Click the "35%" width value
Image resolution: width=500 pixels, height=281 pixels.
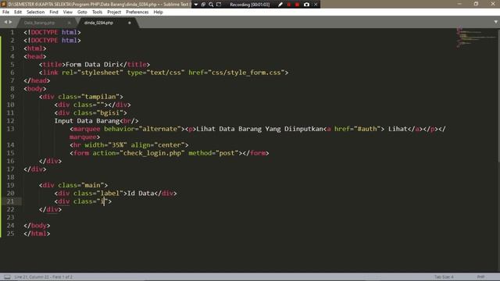pyautogui.click(x=118, y=145)
